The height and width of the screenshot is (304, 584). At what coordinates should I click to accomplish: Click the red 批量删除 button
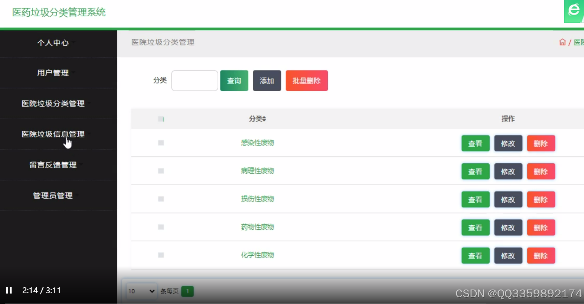[307, 81]
